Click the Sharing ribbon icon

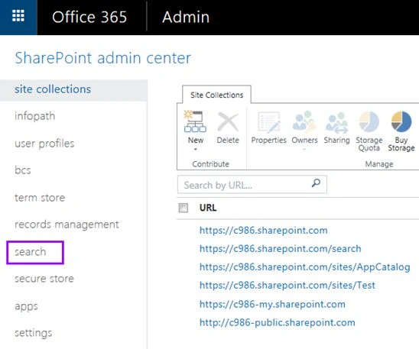(336, 122)
